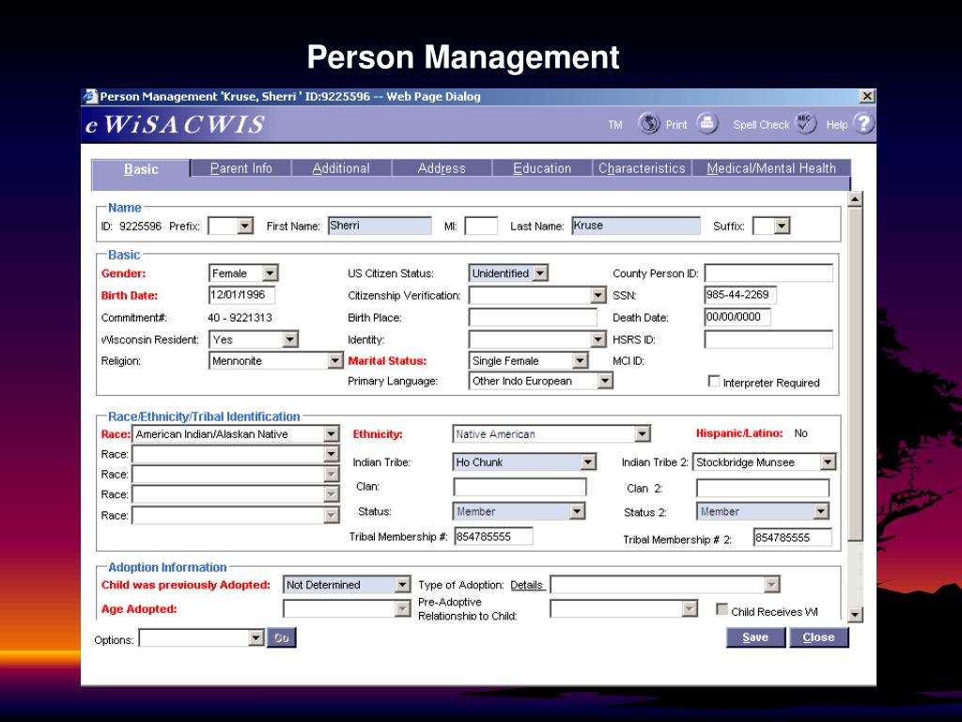Expand the Religion dropdown list
The image size is (962, 722).
coord(335,360)
